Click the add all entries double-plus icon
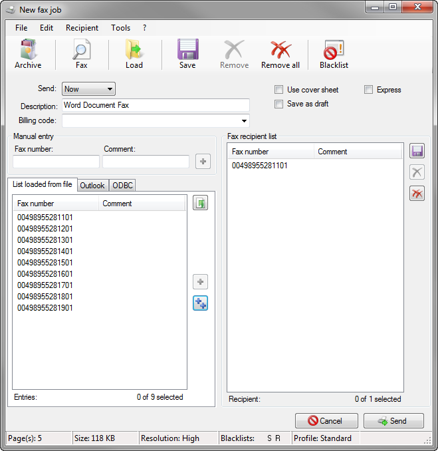 point(200,303)
